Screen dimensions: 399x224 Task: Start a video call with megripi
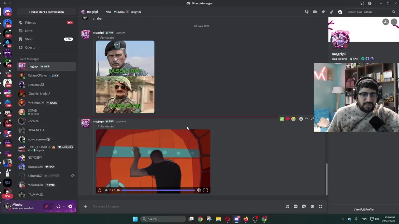tap(315, 12)
